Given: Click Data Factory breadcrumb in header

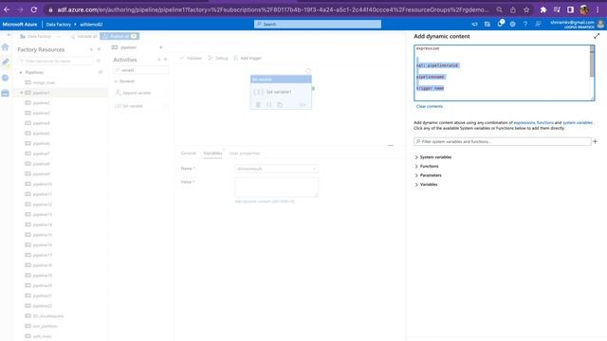Looking at the screenshot, I should pos(59,25).
